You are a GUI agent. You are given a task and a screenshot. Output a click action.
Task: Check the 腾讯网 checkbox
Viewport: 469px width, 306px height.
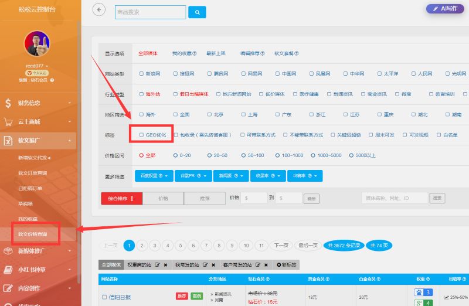coord(209,74)
